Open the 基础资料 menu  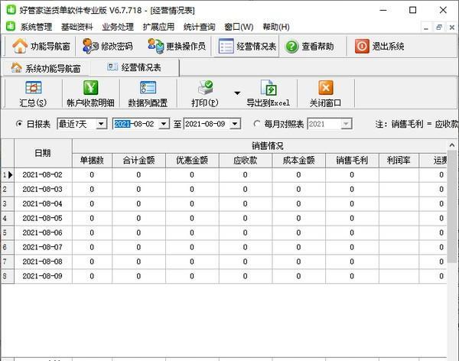coord(77,27)
